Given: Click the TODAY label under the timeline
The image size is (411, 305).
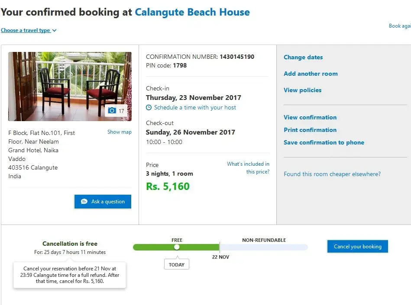Looking at the screenshot, I should point(177,264).
